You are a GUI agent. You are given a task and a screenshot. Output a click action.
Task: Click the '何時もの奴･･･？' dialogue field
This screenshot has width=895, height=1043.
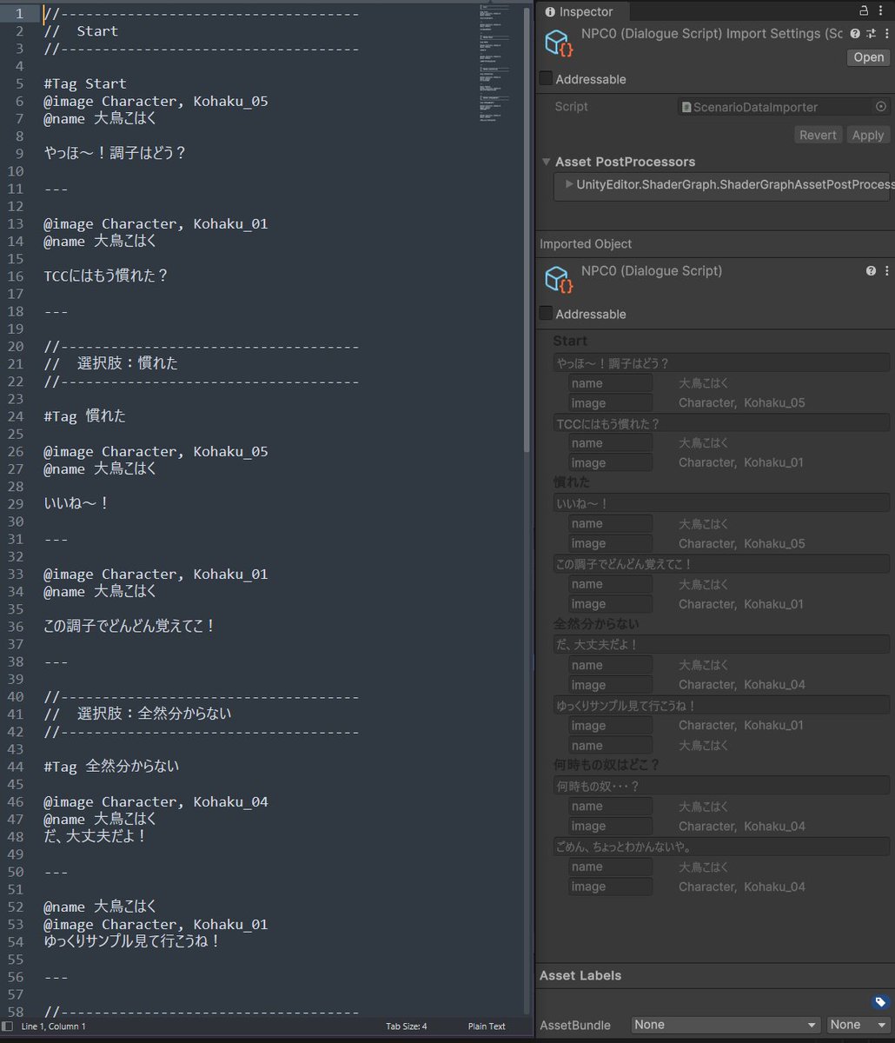[x=721, y=786]
